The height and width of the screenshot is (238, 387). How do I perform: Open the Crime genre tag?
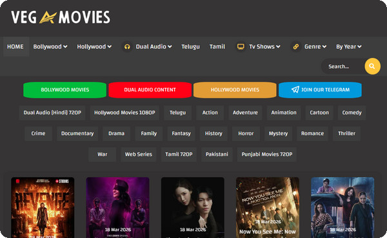38,134
